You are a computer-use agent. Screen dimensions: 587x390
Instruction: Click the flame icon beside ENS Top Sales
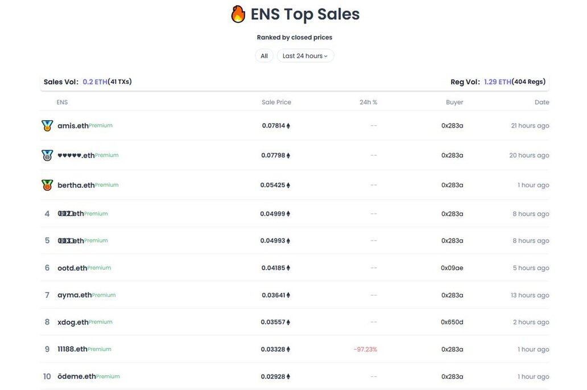[238, 14]
